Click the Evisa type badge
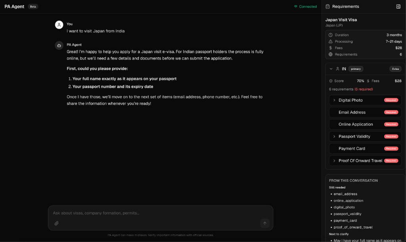 pos(395,69)
